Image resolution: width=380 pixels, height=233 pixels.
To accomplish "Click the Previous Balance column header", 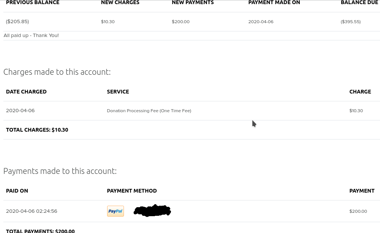I will pos(32,3).
